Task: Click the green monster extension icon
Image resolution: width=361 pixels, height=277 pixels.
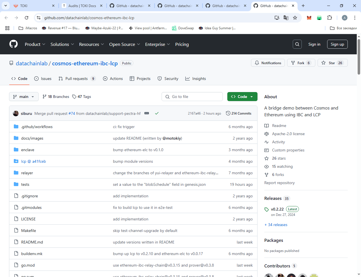Action: (x=319, y=18)
